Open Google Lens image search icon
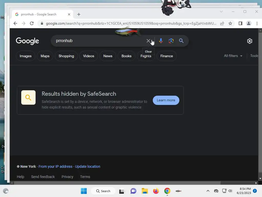The image size is (262, 197). pos(171,41)
